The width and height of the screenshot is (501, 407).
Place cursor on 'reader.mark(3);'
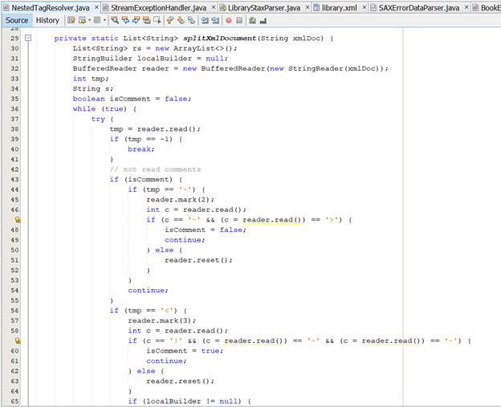pos(162,321)
